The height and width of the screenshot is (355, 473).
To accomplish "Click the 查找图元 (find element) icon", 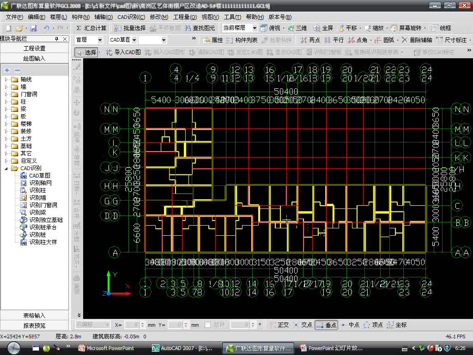I will [x=187, y=28].
